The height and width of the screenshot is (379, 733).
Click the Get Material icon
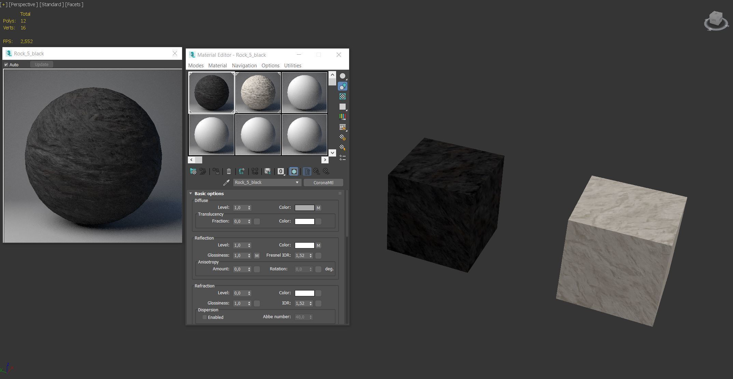[x=193, y=171]
